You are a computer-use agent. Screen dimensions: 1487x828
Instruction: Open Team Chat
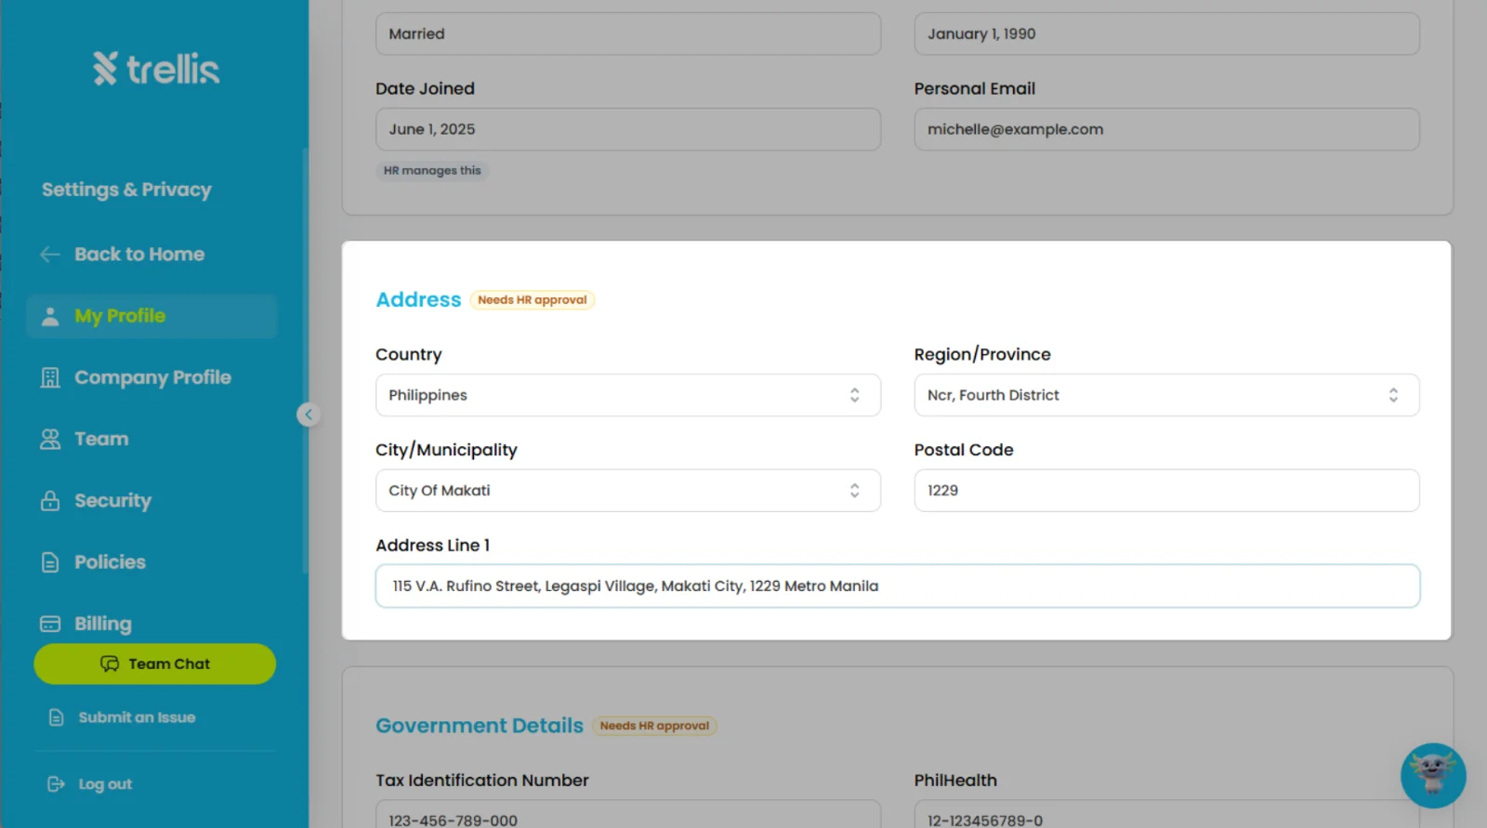(155, 664)
